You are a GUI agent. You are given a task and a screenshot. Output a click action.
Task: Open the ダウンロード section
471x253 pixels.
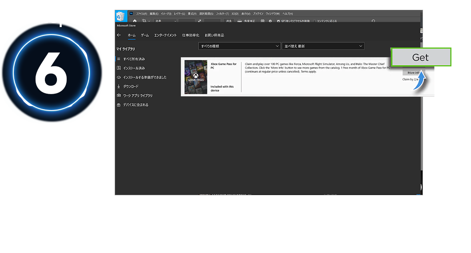click(131, 87)
